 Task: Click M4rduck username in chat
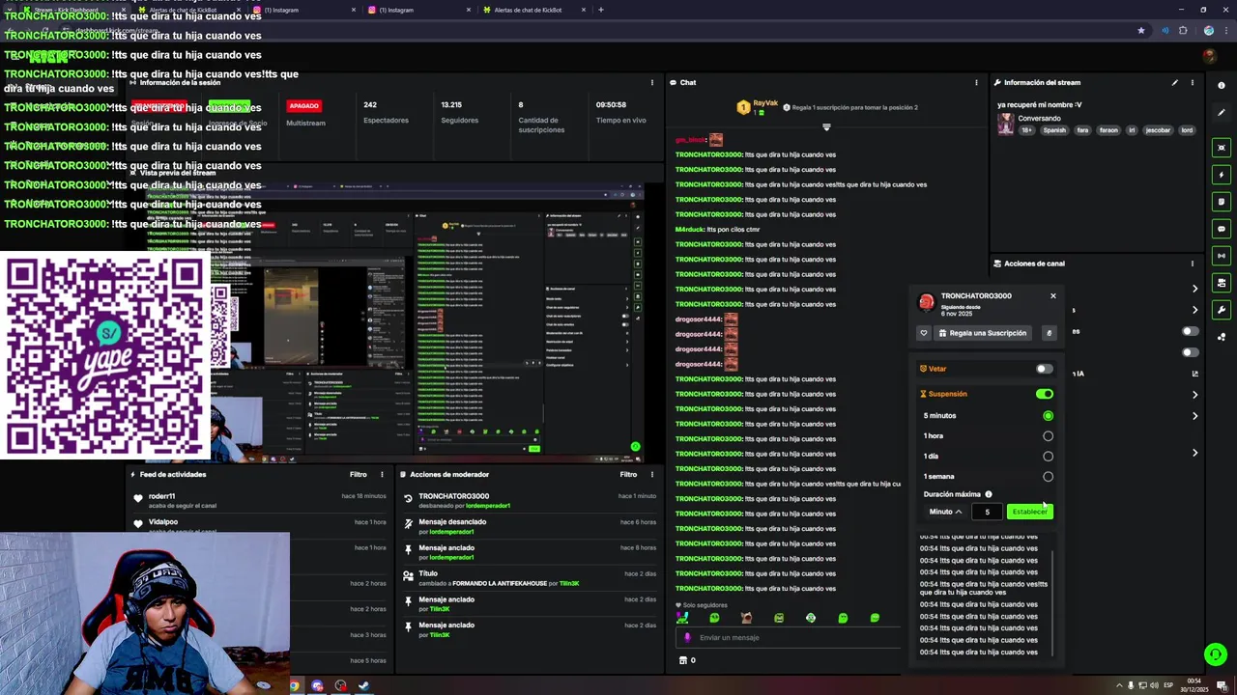coord(690,230)
